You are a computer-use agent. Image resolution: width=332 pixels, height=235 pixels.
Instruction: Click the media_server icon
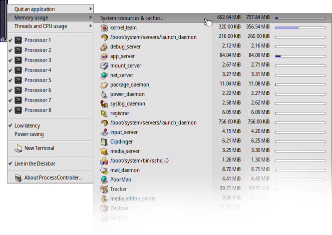coord(104,151)
